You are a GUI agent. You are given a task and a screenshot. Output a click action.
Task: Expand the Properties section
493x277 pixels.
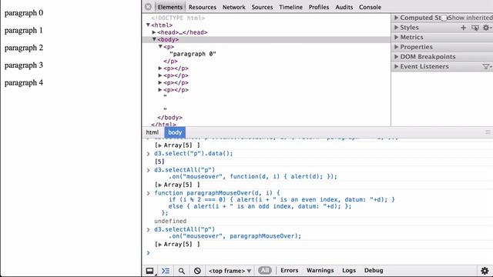click(396, 47)
